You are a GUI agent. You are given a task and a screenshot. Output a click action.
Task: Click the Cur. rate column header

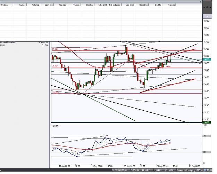(60, 5)
